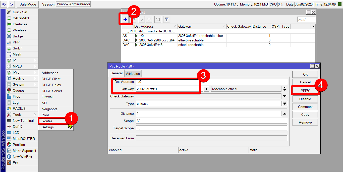Enable selected route with the checkmark icon
The height and width of the screenshot is (172, 343).
click(x=141, y=19)
